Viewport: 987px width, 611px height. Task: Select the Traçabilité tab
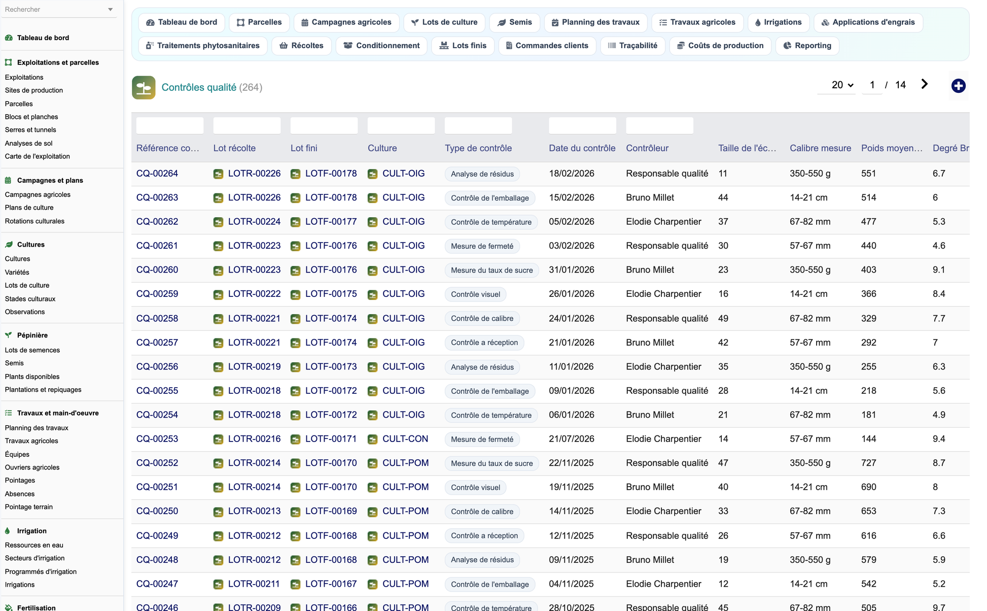tap(633, 46)
